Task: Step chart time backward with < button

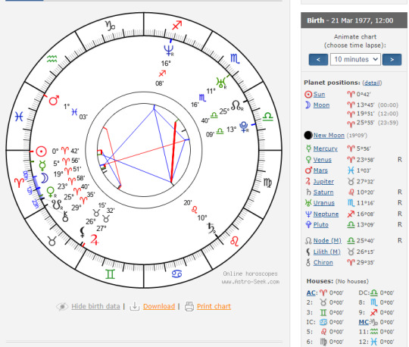Action: [x=318, y=60]
